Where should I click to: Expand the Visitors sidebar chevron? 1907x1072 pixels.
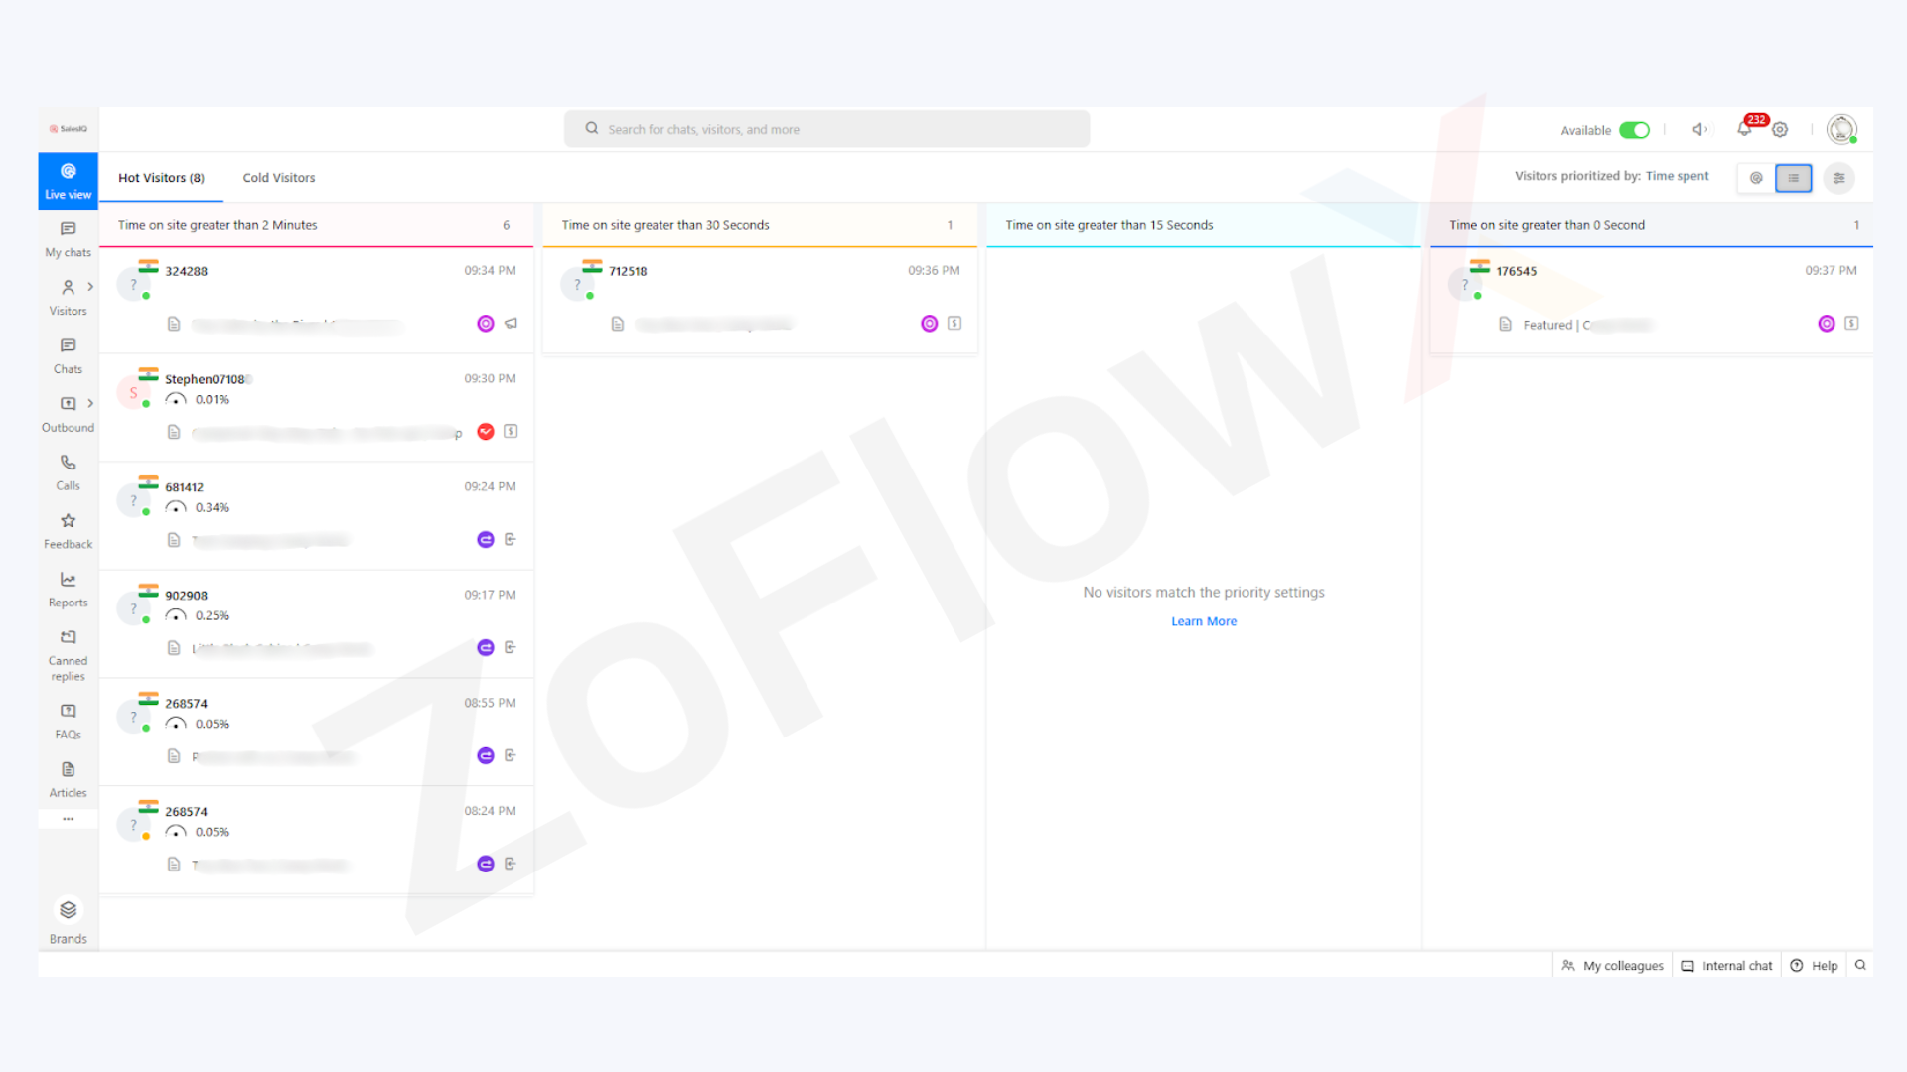click(x=90, y=287)
